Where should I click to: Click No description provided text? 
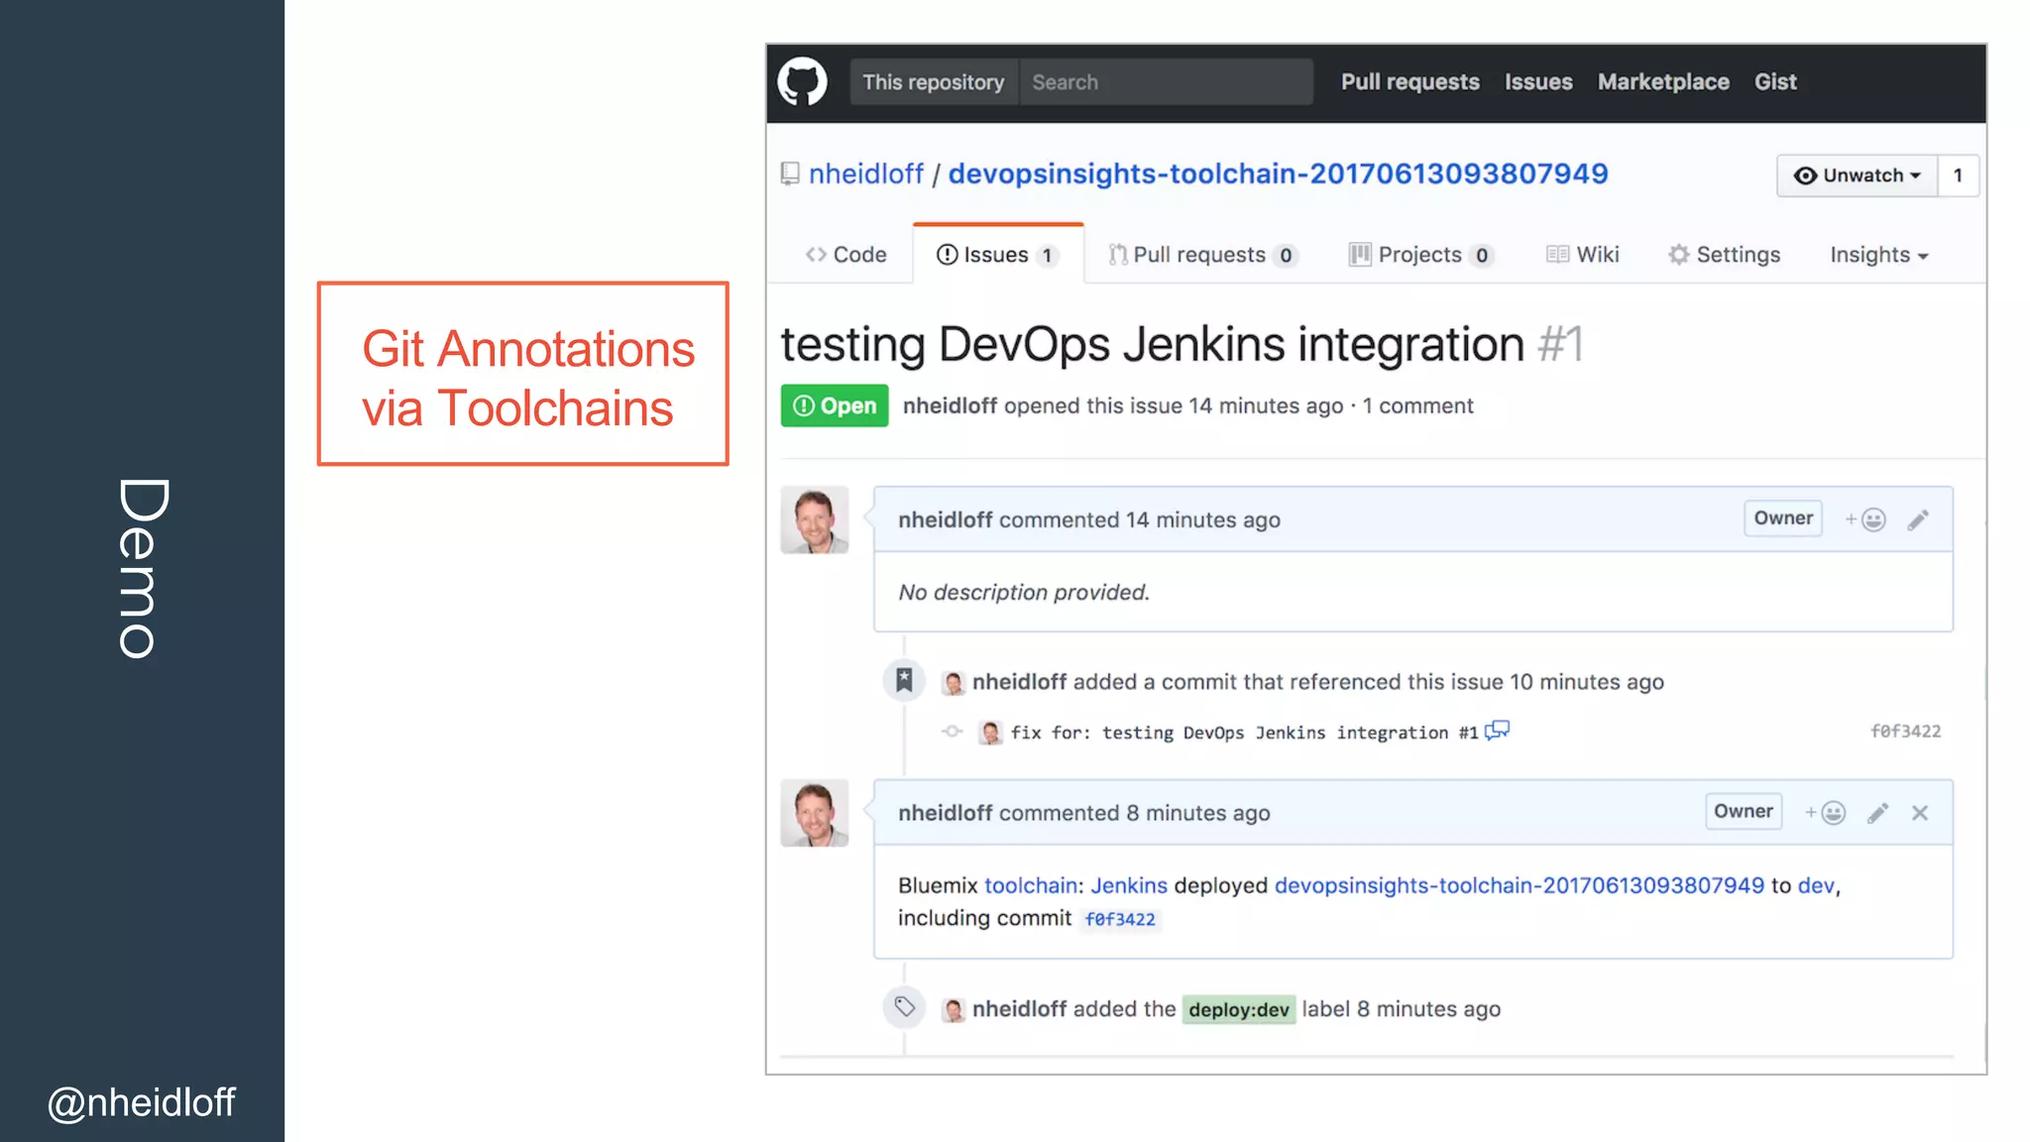1024,592
